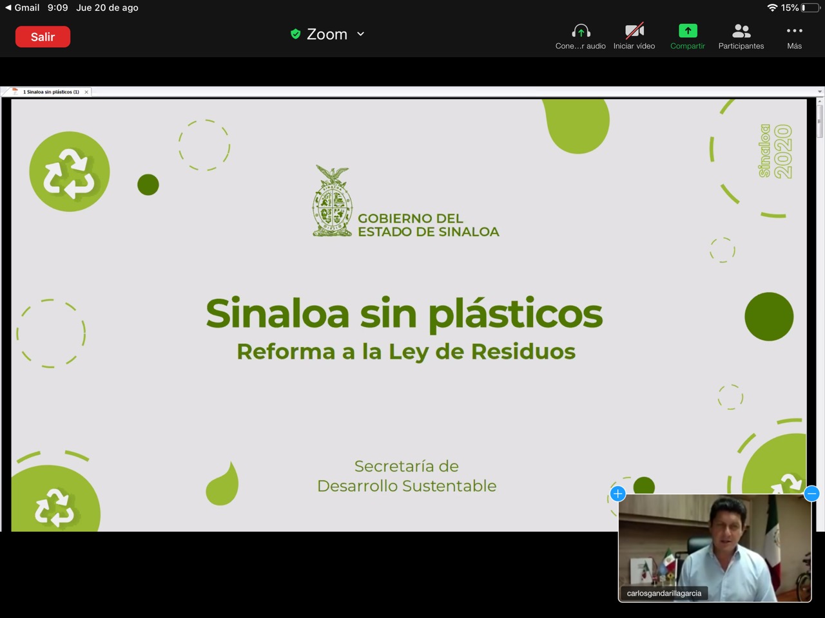
Task: Minimize video thumbnail with blue minus button
Action: (811, 494)
